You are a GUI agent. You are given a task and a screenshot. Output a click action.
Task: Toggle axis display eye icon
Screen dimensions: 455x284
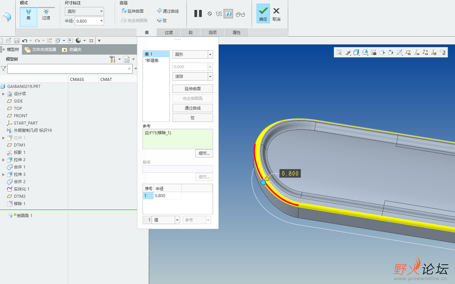point(417,52)
